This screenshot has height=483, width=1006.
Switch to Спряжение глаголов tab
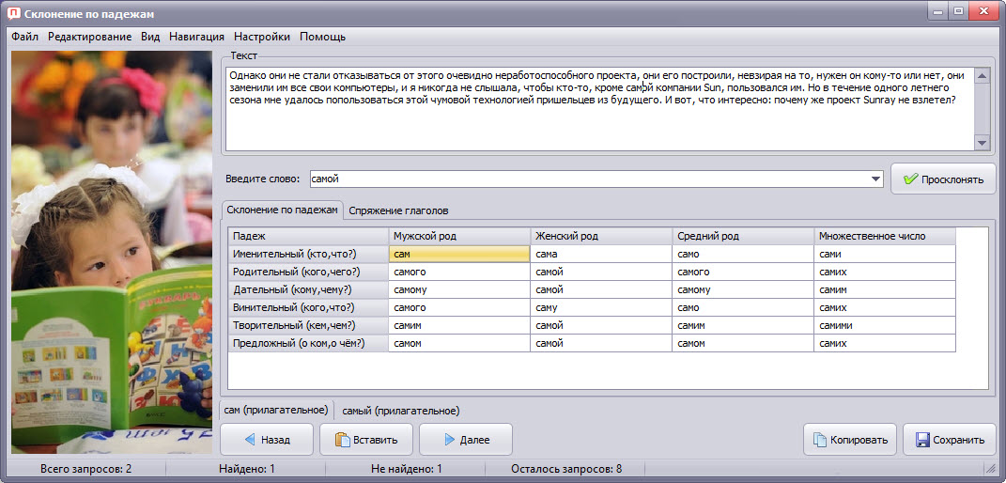398,210
